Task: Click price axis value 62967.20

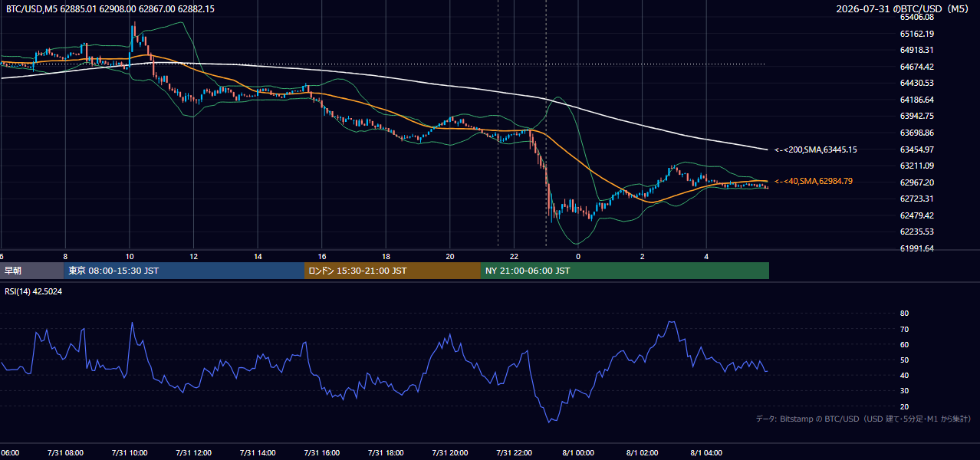Action: coord(916,182)
